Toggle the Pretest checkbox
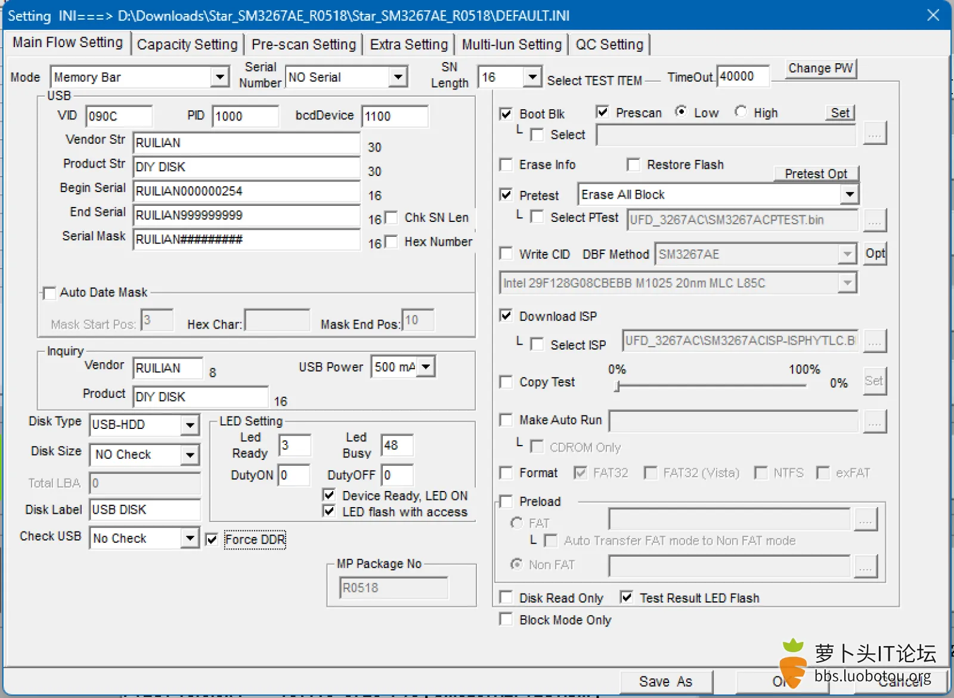 tap(506, 195)
